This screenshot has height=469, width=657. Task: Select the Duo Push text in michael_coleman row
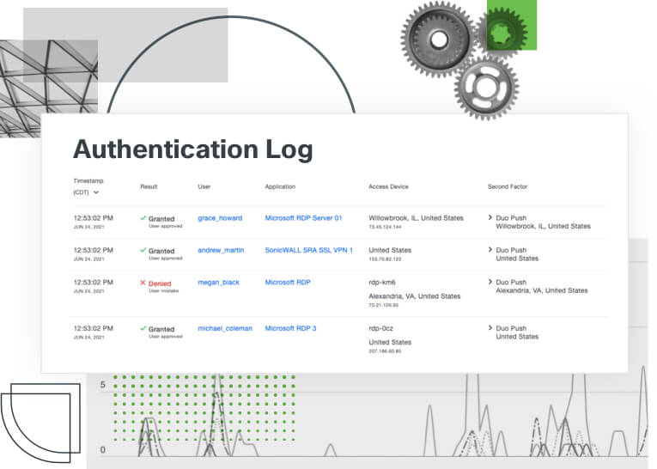tap(511, 329)
